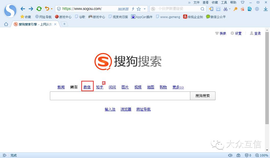Open the AppCan插件 bookmark
The image size is (270, 158).
click(142, 17)
